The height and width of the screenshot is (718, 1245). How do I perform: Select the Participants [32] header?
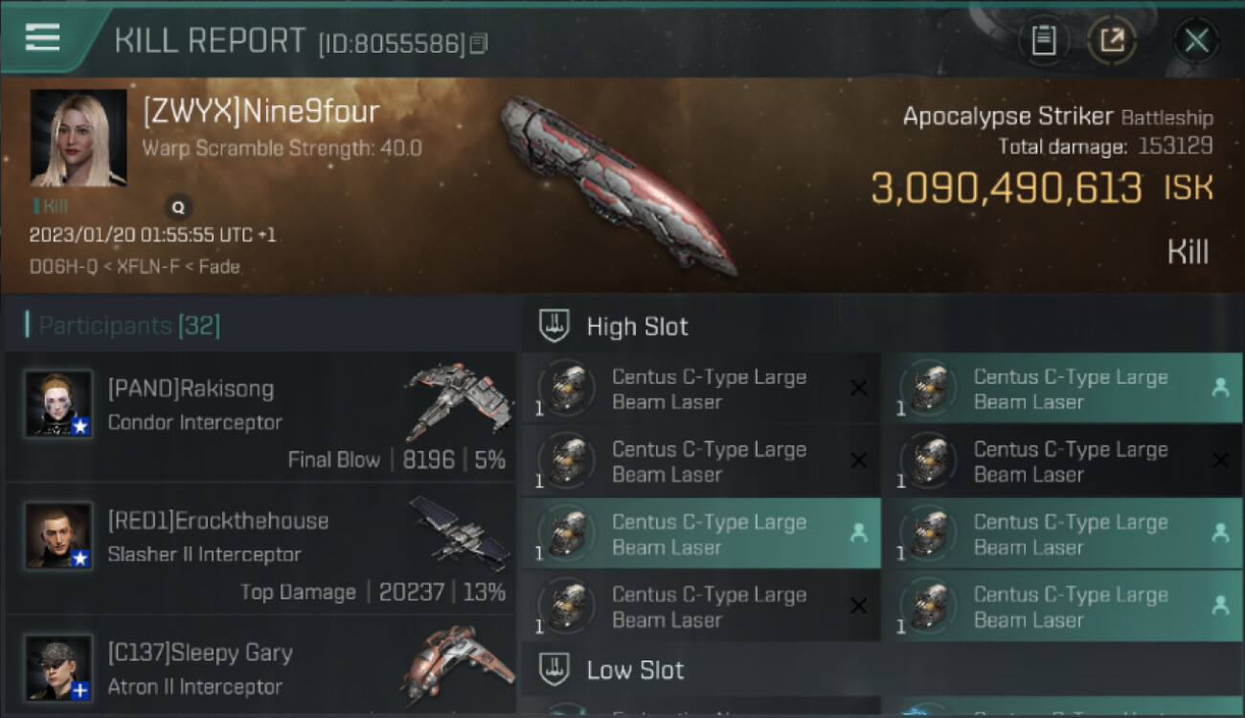click(129, 325)
